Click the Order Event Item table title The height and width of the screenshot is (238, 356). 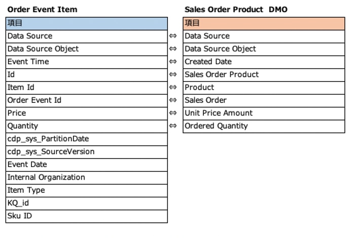click(42, 10)
